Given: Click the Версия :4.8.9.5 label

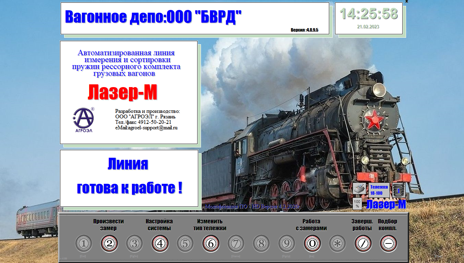Looking at the screenshot, I should coord(305,30).
